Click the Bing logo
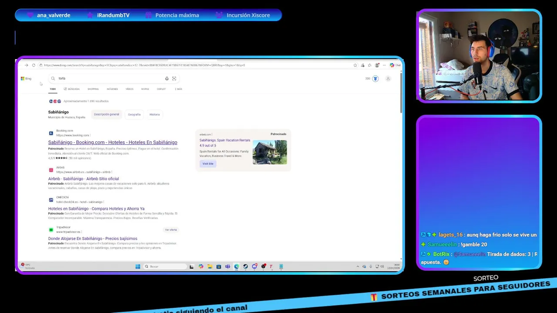This screenshot has height=313, width=557. coord(26,79)
